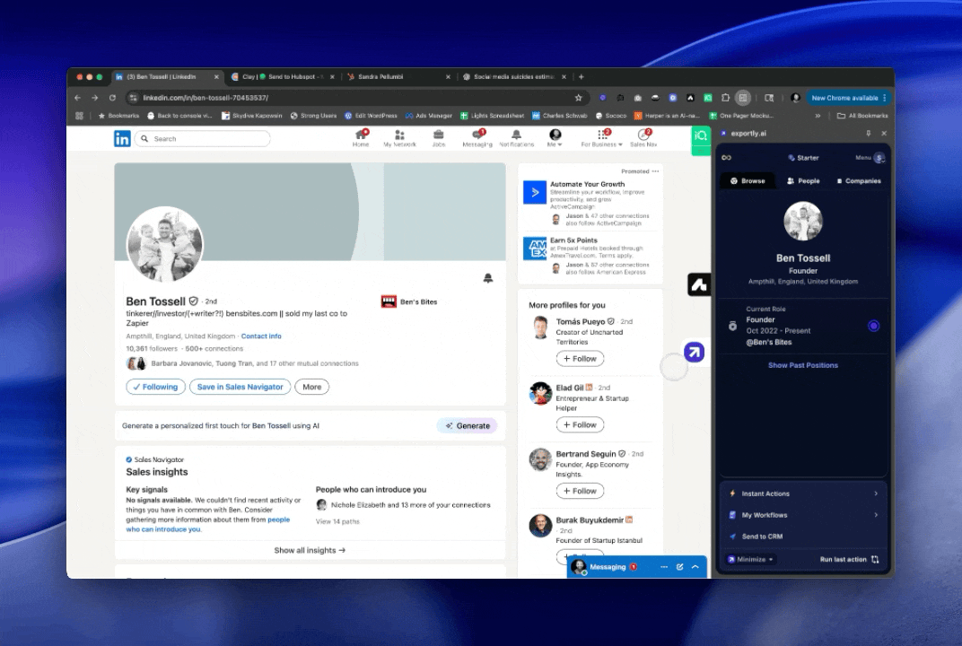Open messaging options ellipsis
The height and width of the screenshot is (646, 962).
click(664, 567)
